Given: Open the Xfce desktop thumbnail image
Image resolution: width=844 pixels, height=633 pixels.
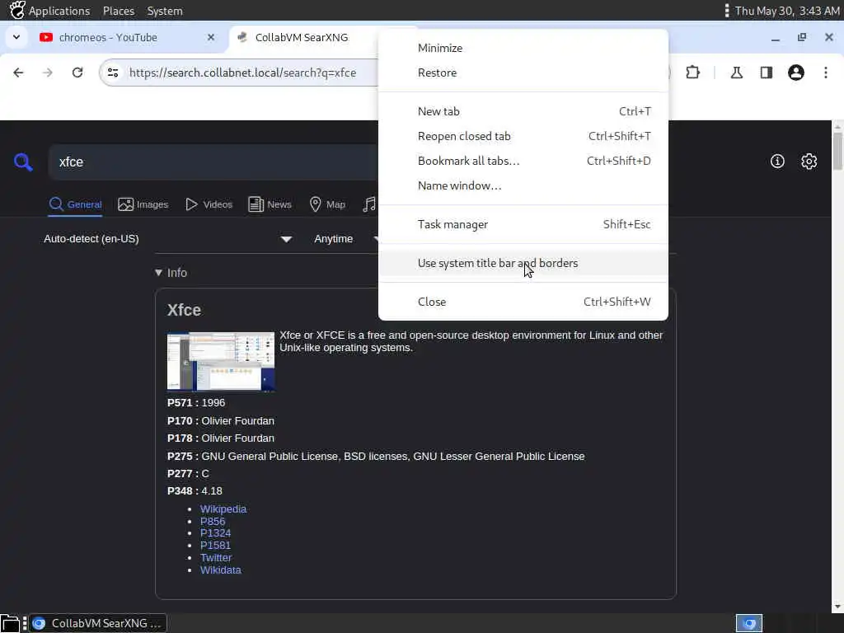Looking at the screenshot, I should pos(221,361).
